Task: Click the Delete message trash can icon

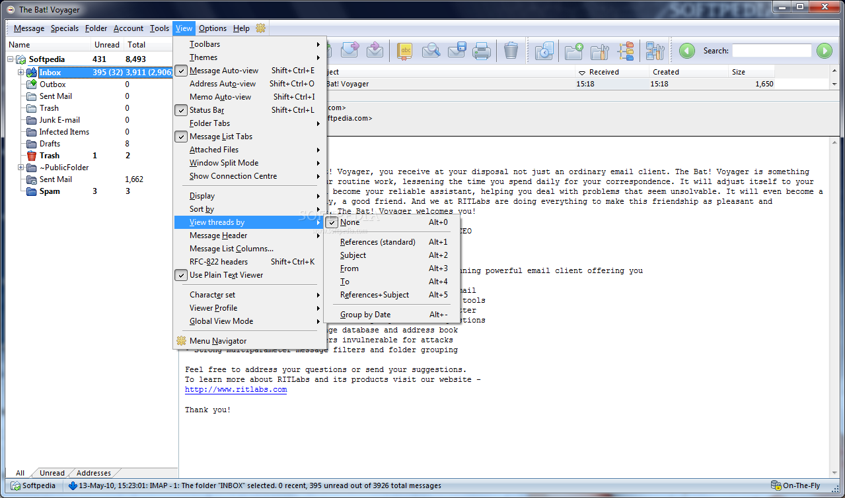Action: (x=511, y=50)
